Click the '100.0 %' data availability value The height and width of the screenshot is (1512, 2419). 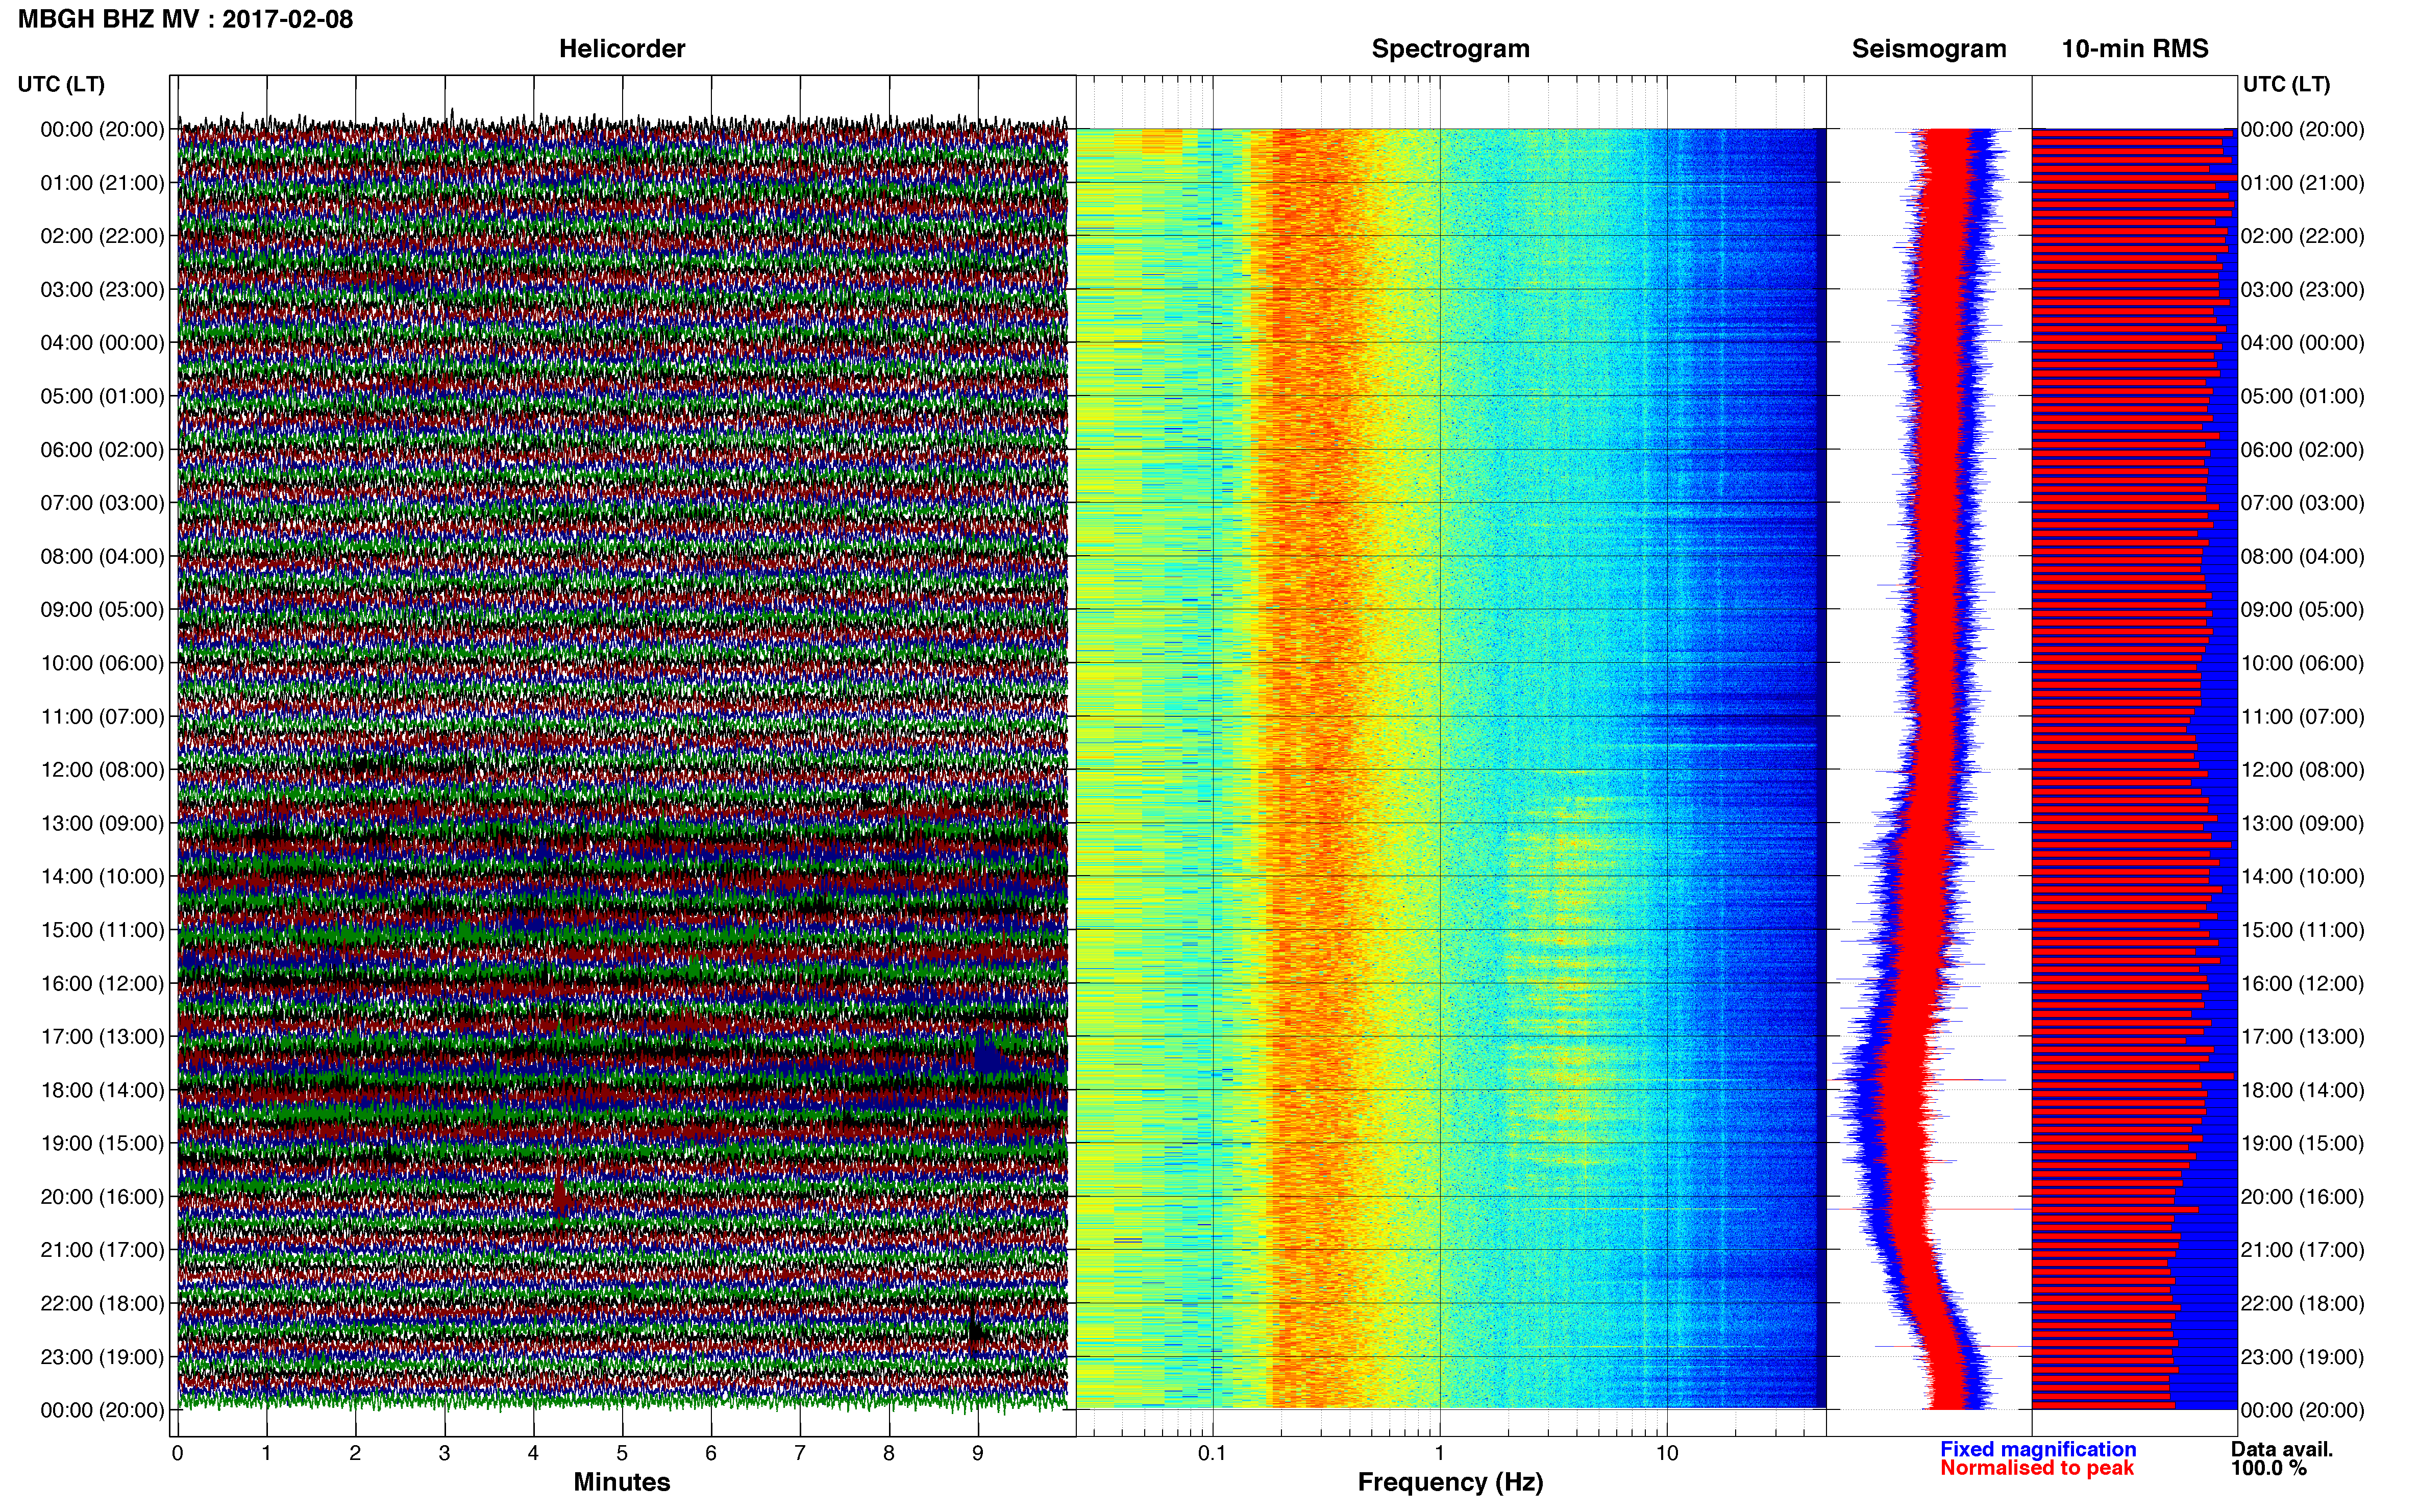2269,1468
